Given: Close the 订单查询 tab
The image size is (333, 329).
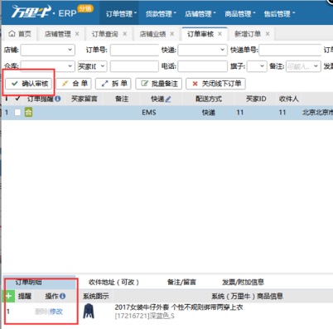Looking at the screenshot, I should pyautogui.click(x=125, y=34).
